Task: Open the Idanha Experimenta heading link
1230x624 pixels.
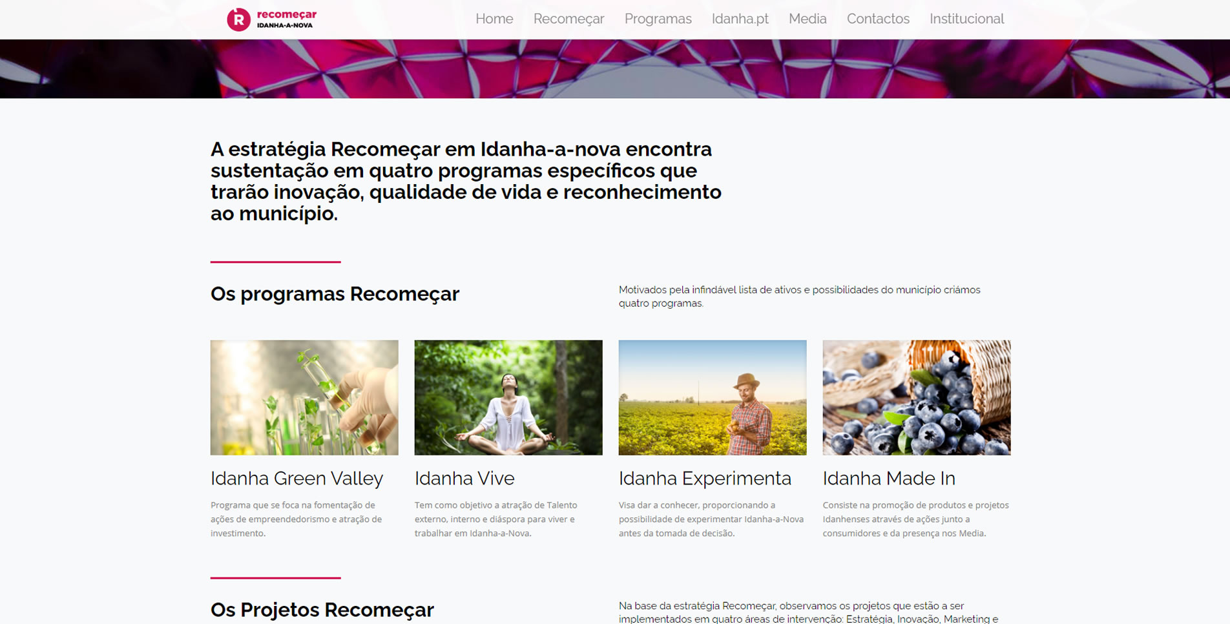Action: pyautogui.click(x=705, y=478)
